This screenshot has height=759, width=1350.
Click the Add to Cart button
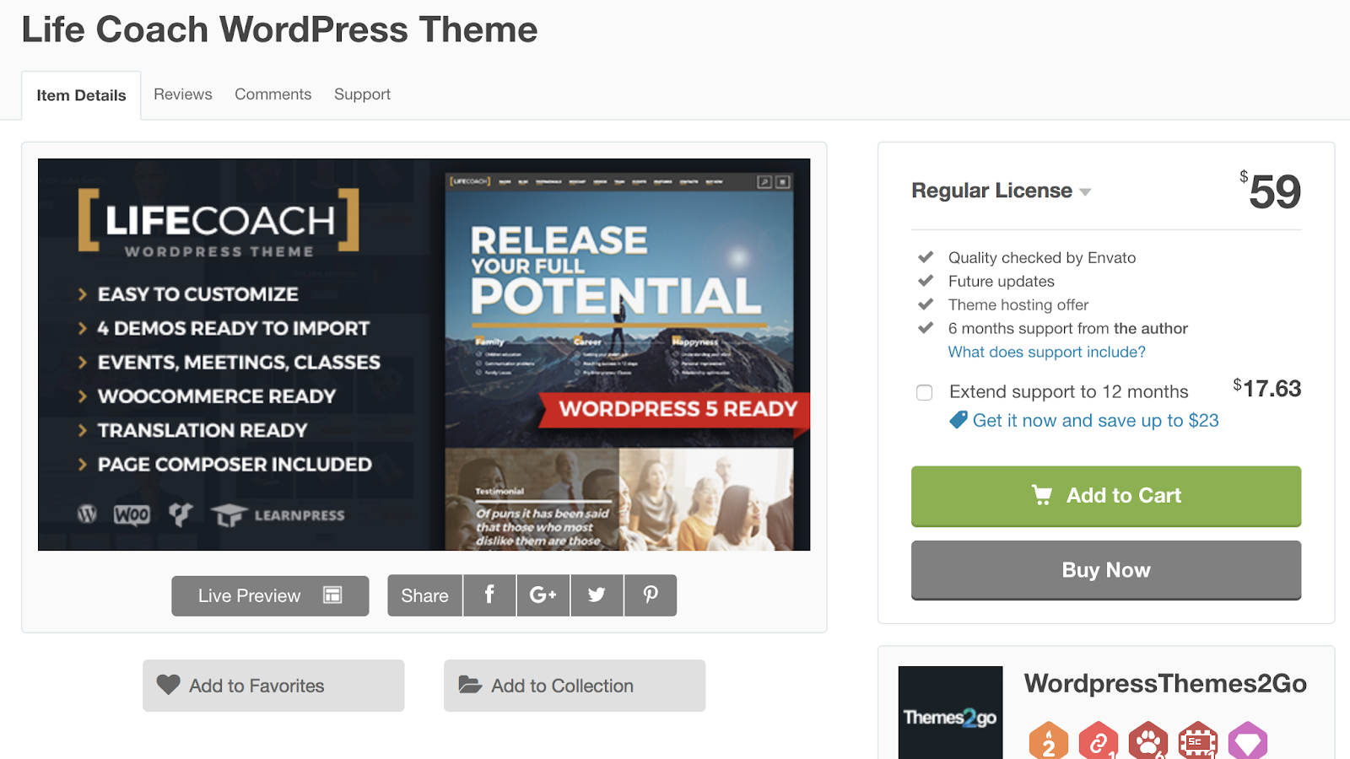(x=1106, y=496)
